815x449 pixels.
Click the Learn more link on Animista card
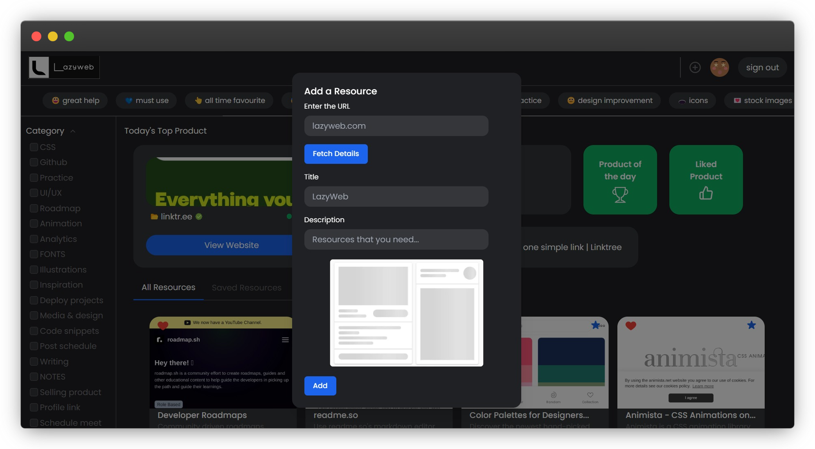point(702,386)
